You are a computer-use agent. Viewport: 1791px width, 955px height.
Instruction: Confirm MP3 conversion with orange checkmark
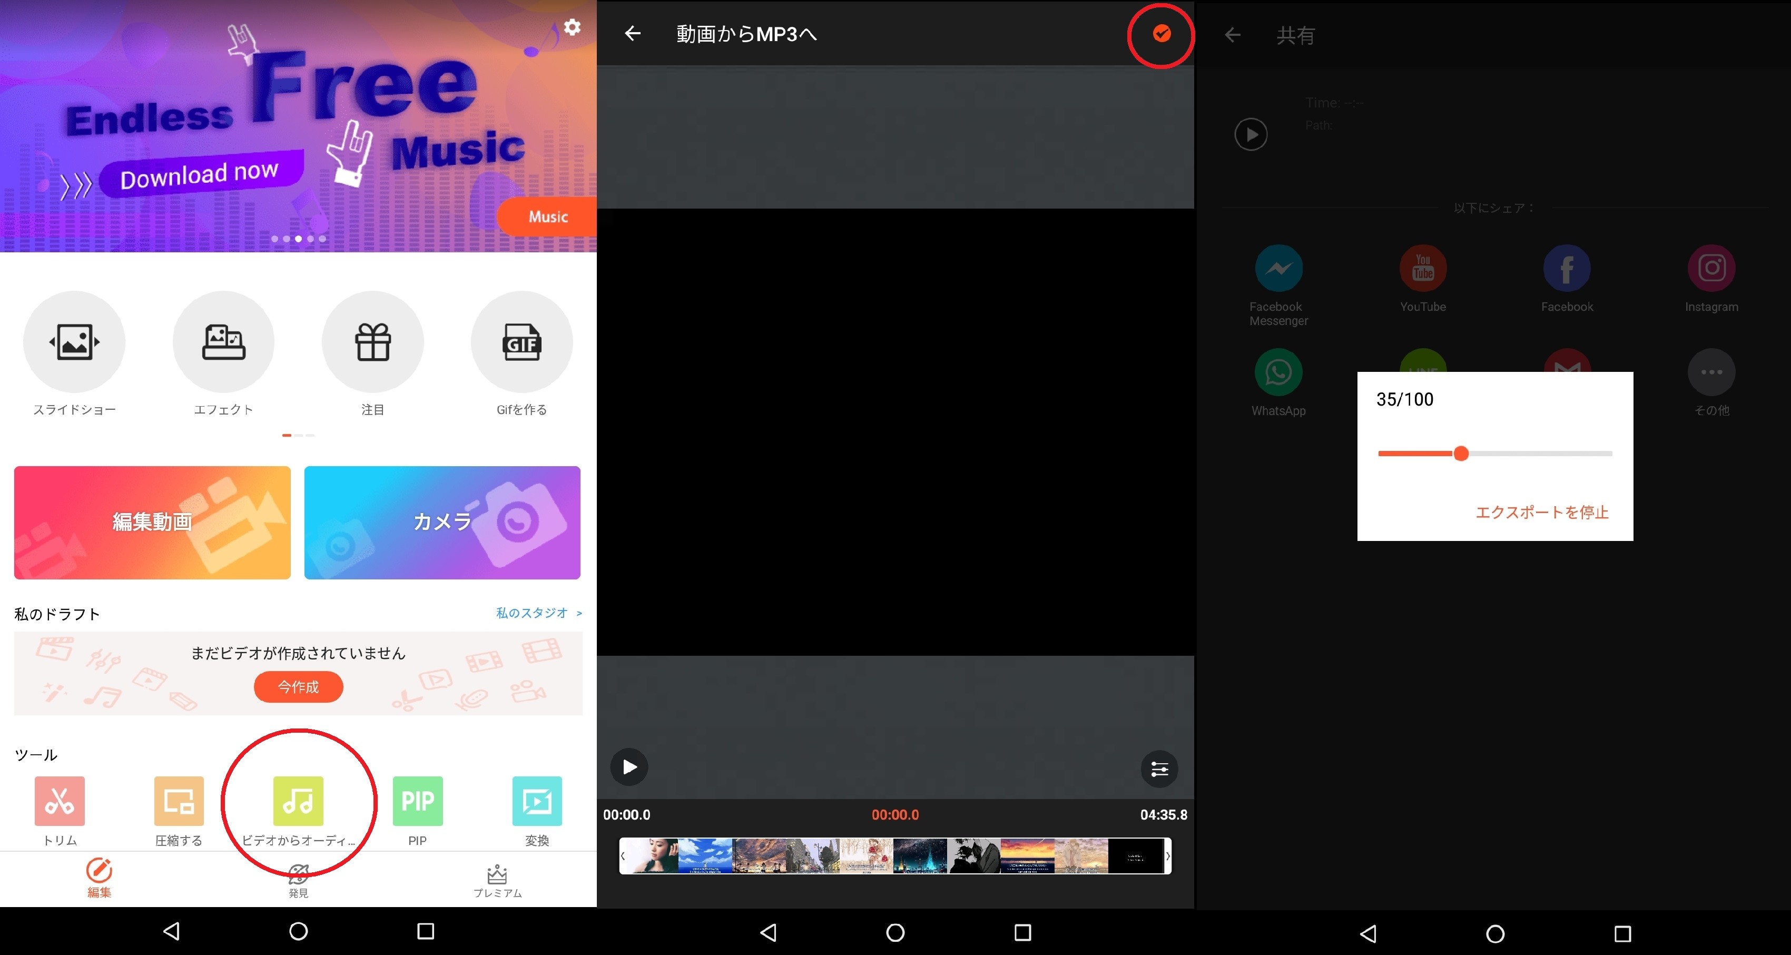[x=1161, y=33]
